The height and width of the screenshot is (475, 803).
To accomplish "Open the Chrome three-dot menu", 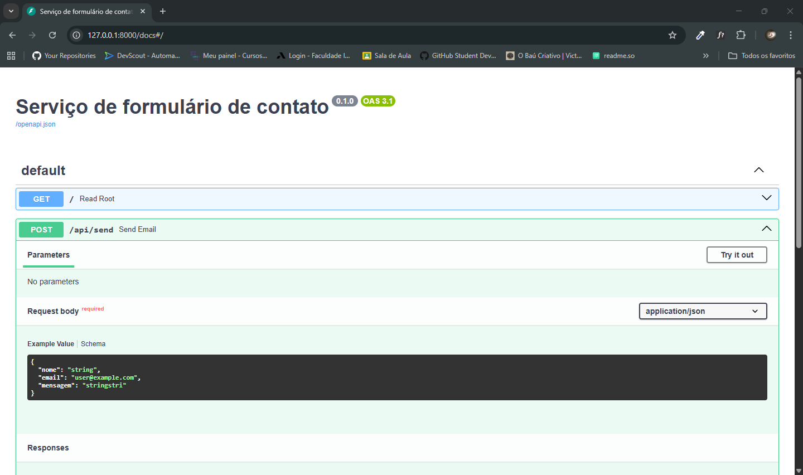I will (x=791, y=35).
